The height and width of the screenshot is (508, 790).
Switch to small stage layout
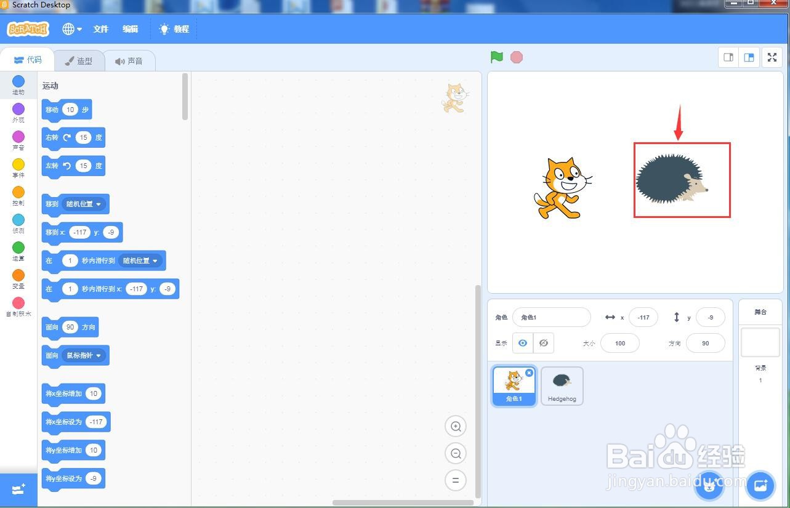tap(728, 57)
